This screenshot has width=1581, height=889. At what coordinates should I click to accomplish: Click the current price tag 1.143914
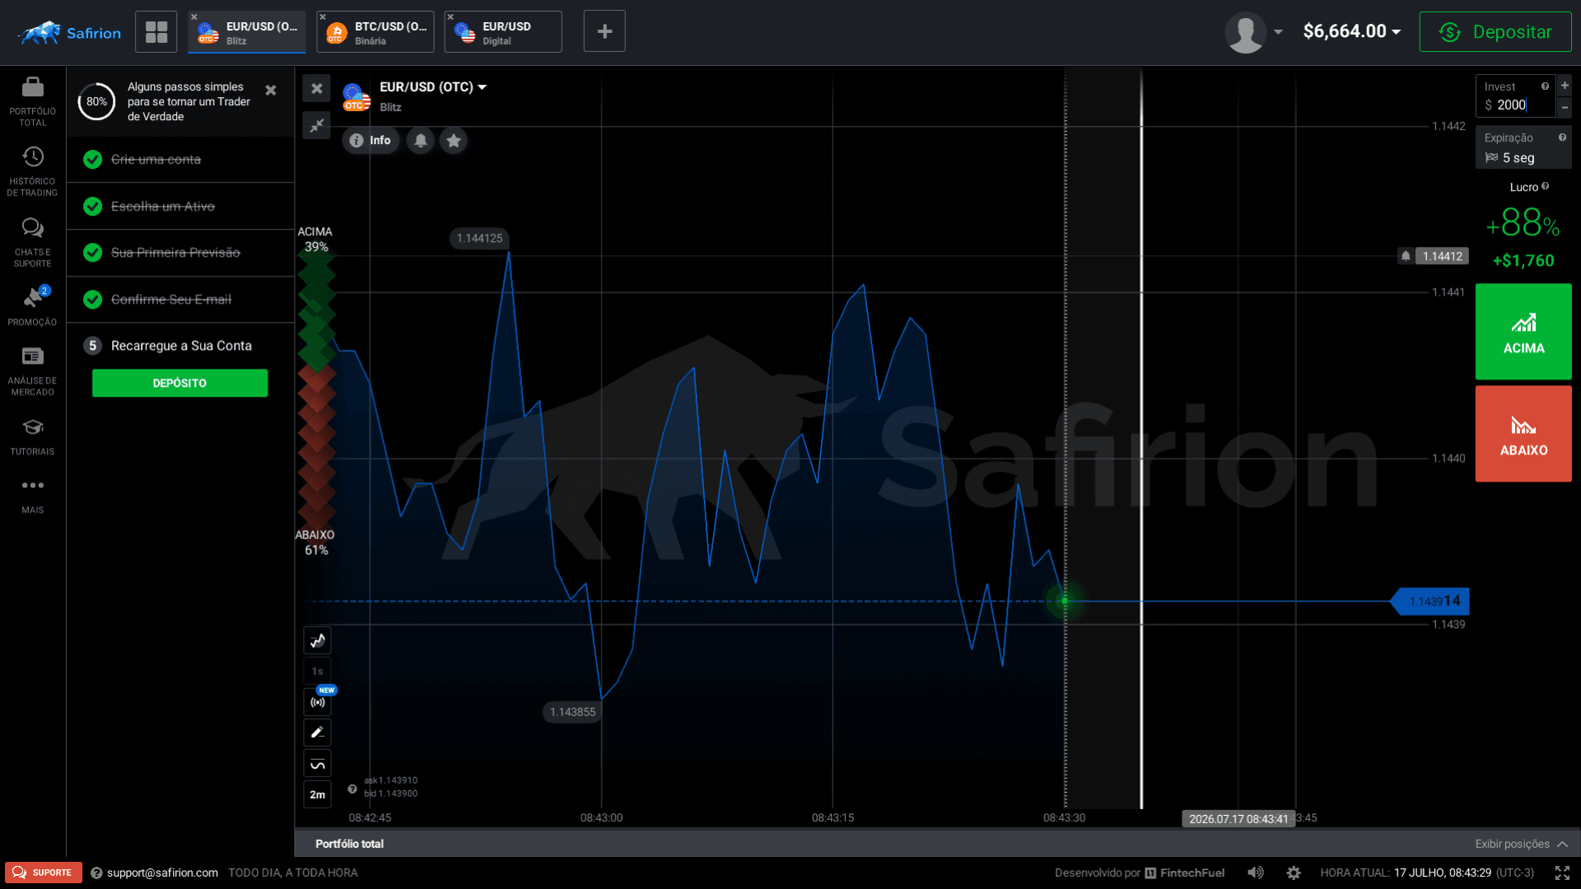(x=1431, y=601)
